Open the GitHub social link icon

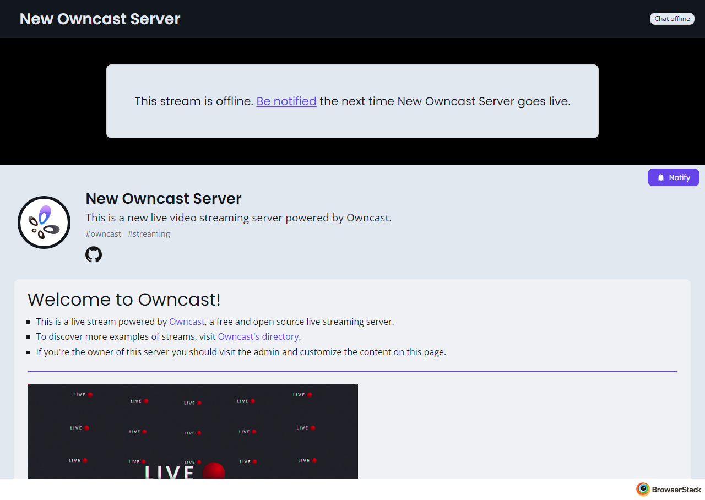tap(94, 254)
